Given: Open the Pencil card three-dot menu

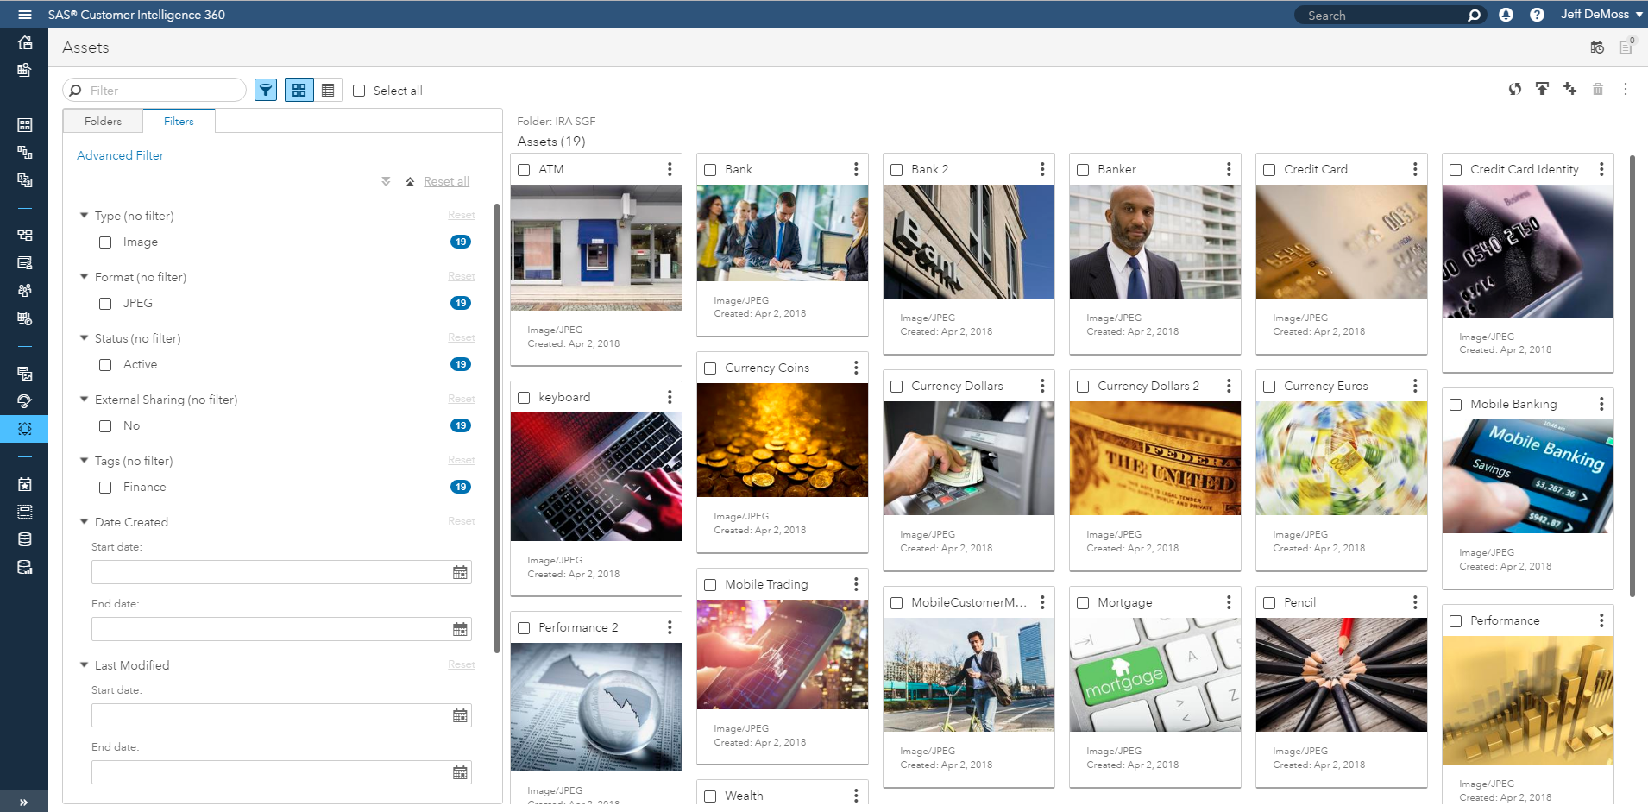Looking at the screenshot, I should (x=1415, y=602).
